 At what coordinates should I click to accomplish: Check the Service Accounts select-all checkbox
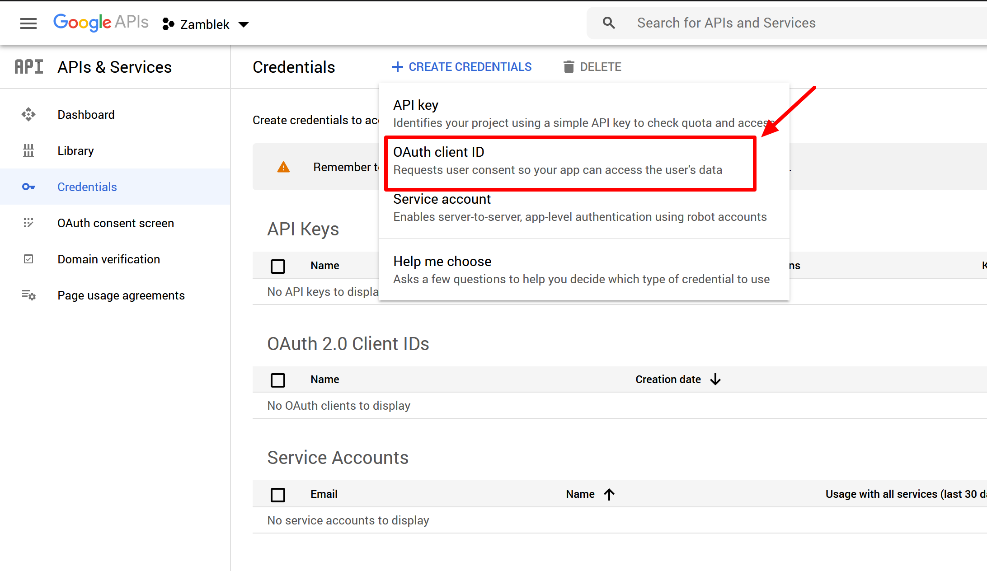pyautogui.click(x=278, y=495)
